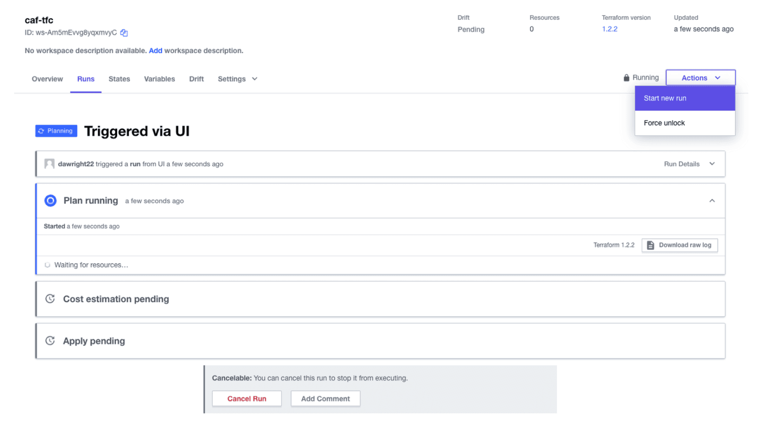Click the blue Planning status badge
This screenshot has width=762, height=432.
(x=56, y=131)
